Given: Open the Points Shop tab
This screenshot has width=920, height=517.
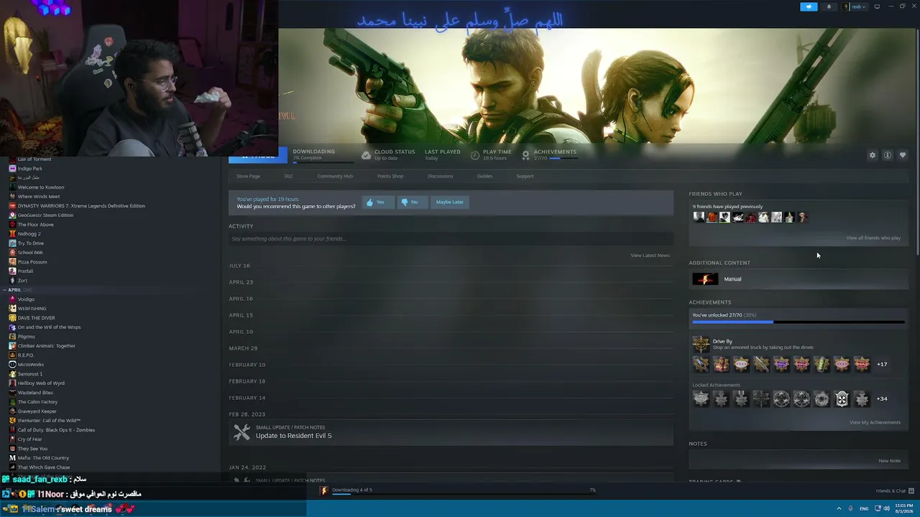Looking at the screenshot, I should (390, 176).
